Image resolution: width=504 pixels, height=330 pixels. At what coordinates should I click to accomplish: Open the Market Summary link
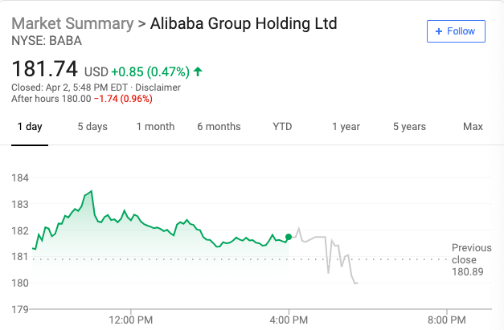coord(72,23)
